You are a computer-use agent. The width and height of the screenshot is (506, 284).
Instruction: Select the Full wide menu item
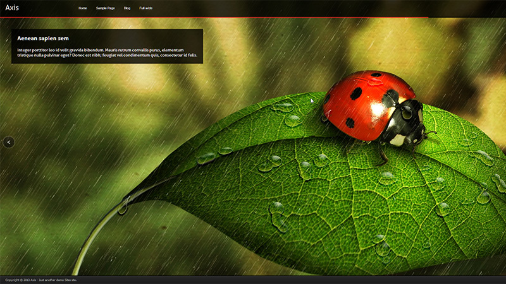146,8
